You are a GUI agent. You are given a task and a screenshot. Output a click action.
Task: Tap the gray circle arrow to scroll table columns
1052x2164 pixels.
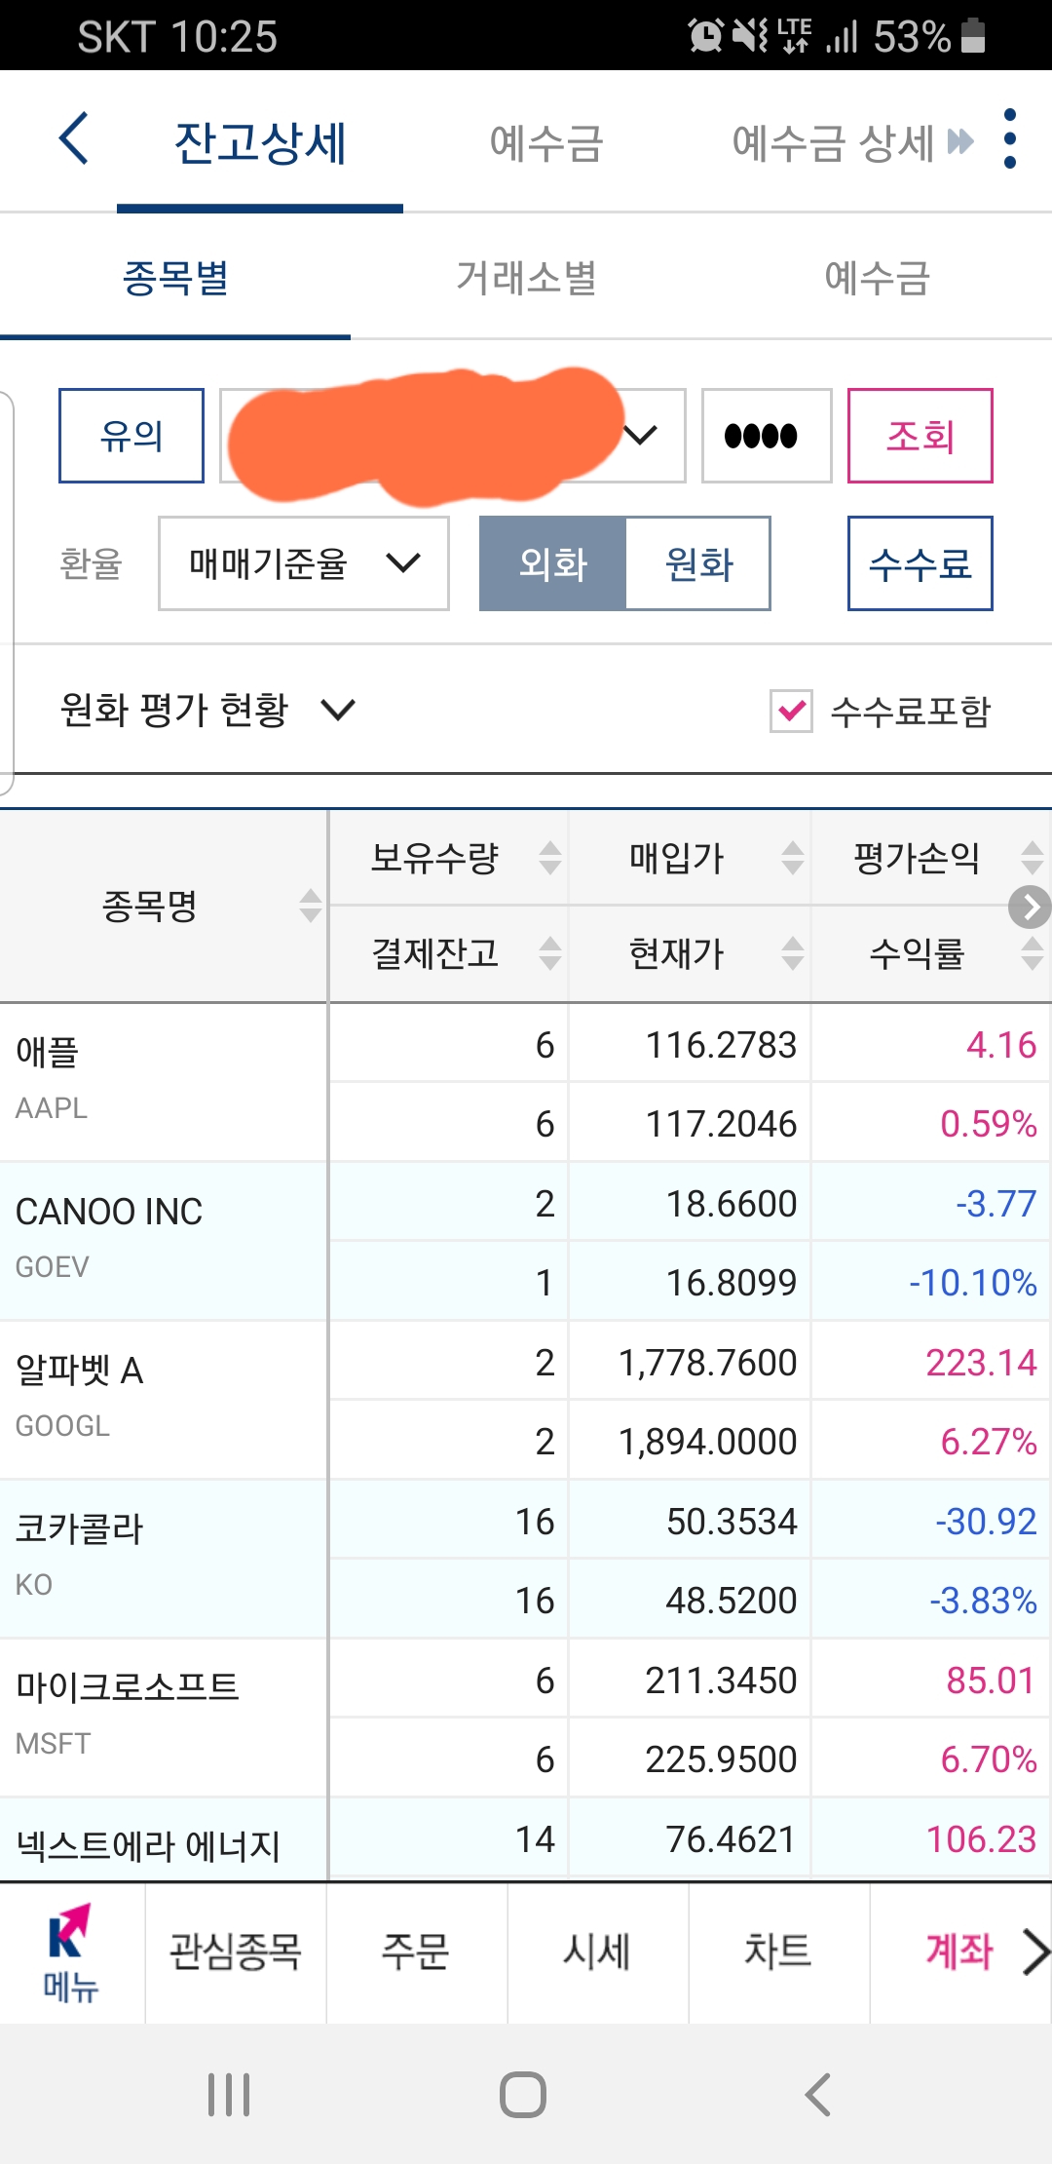1030,907
